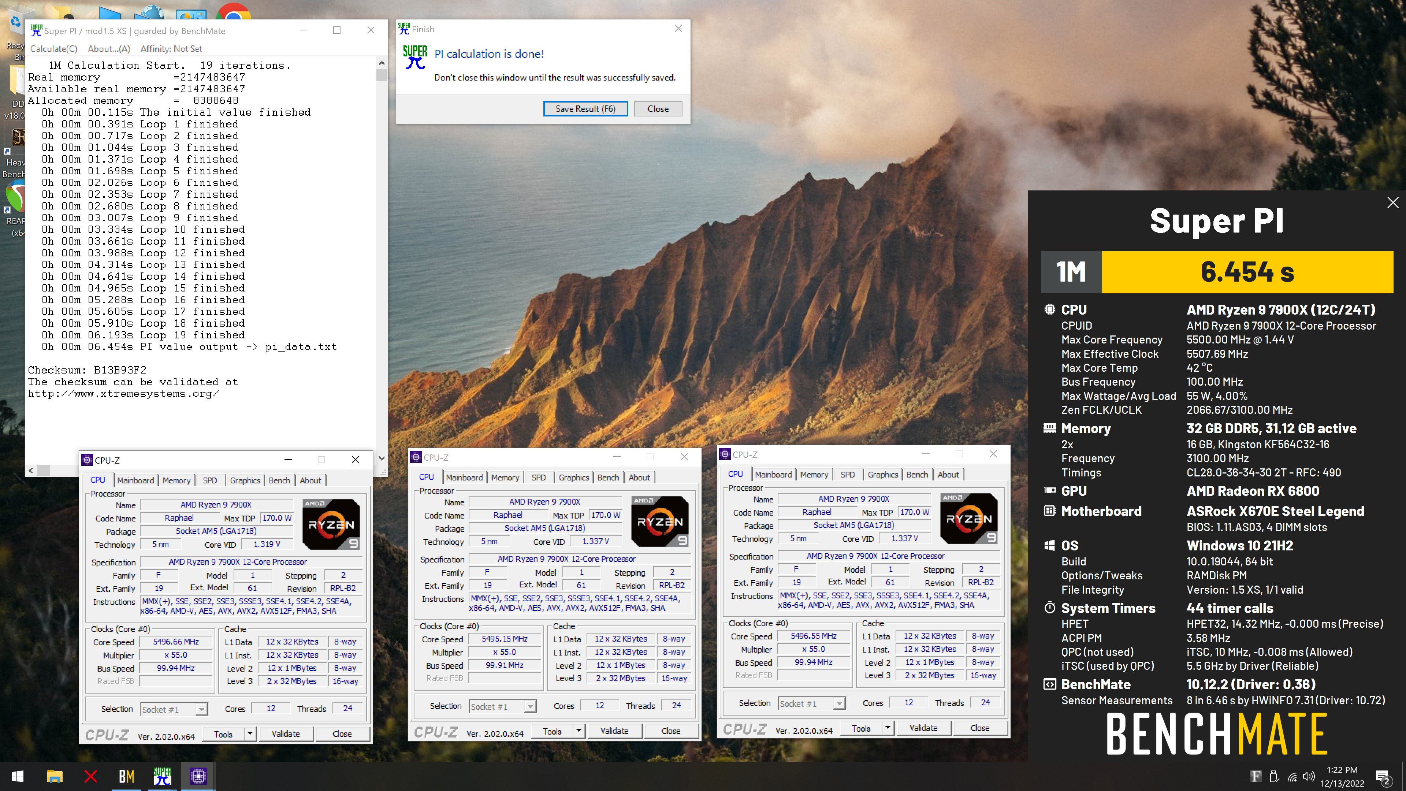Image resolution: width=1406 pixels, height=791 pixels.
Task: Switch to Super PI taskbar icon
Action: 162,776
